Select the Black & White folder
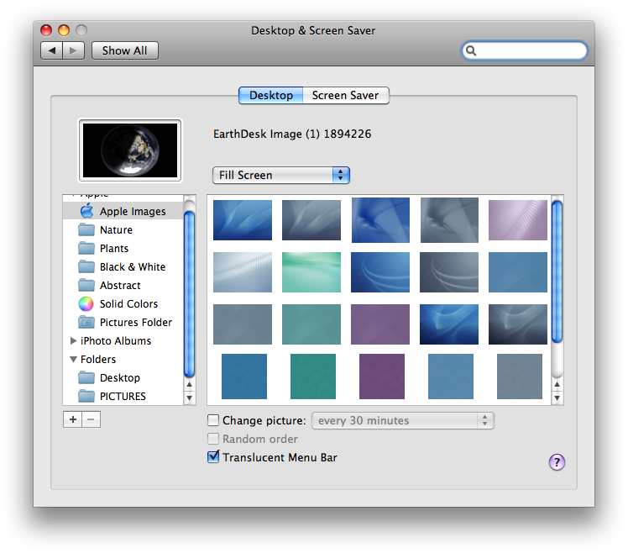The height and width of the screenshot is (553, 628). tap(123, 266)
